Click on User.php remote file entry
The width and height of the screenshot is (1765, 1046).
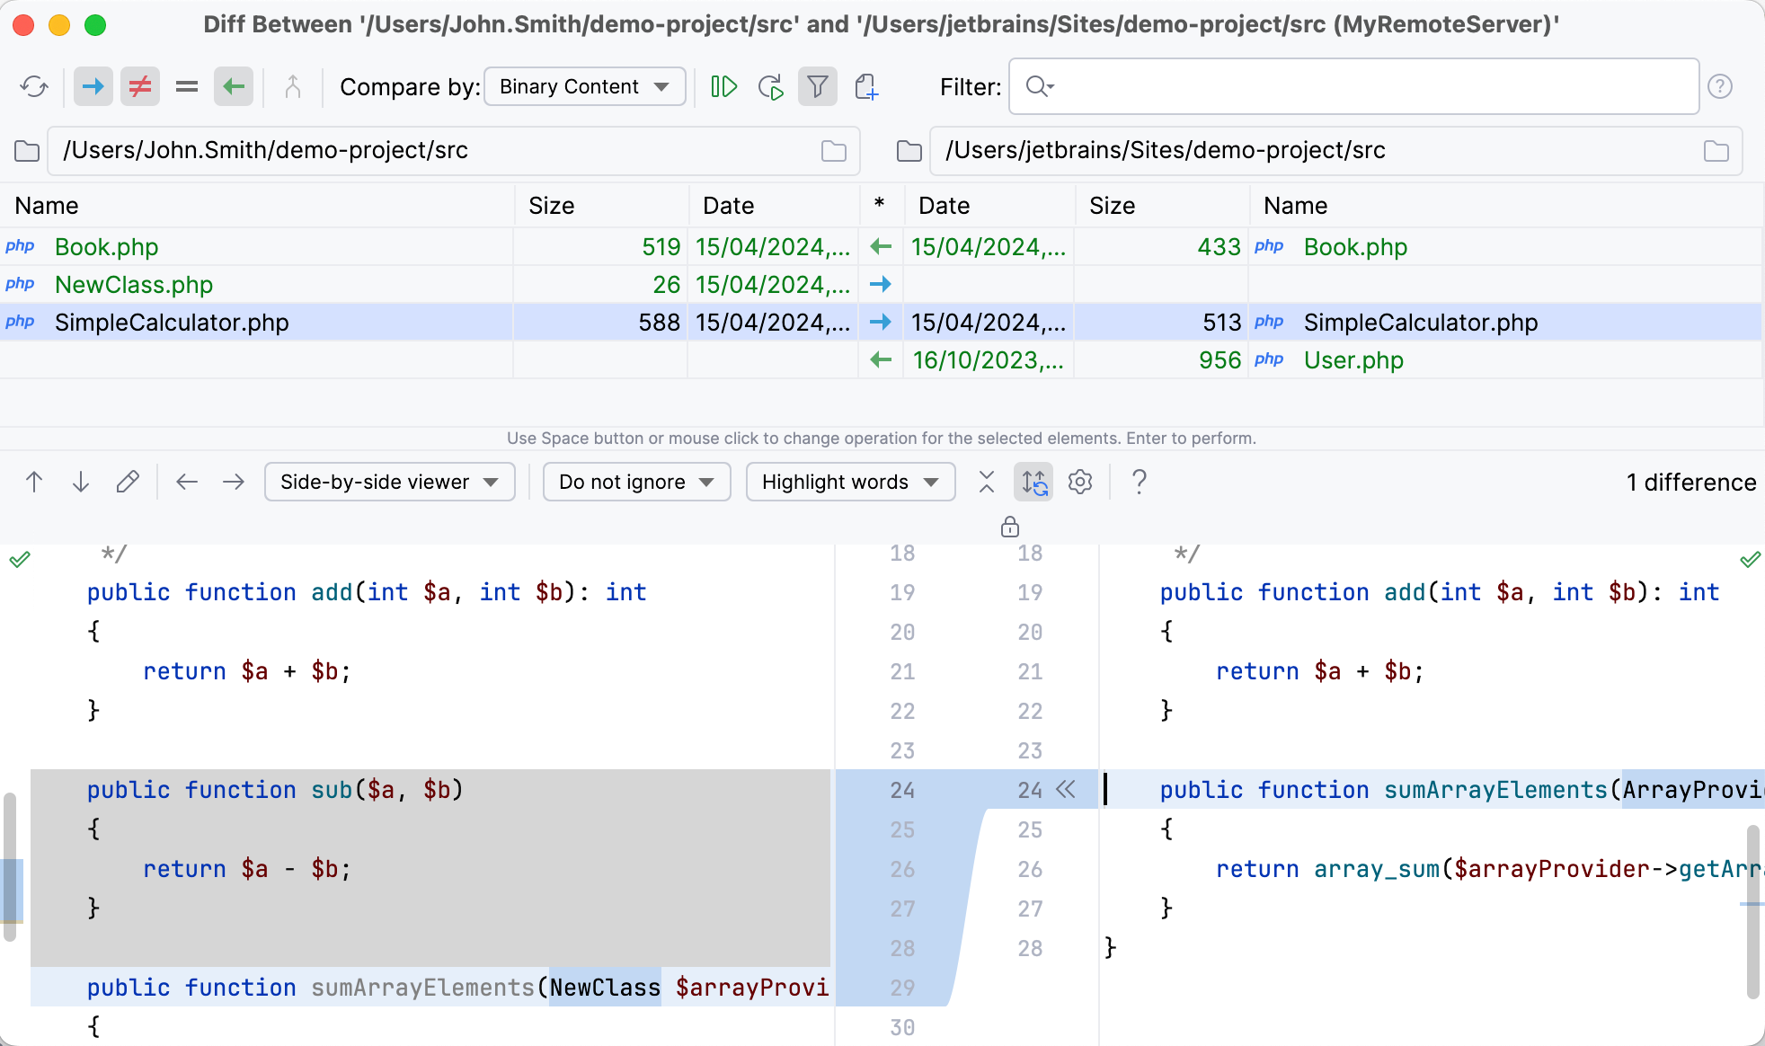coord(1353,361)
